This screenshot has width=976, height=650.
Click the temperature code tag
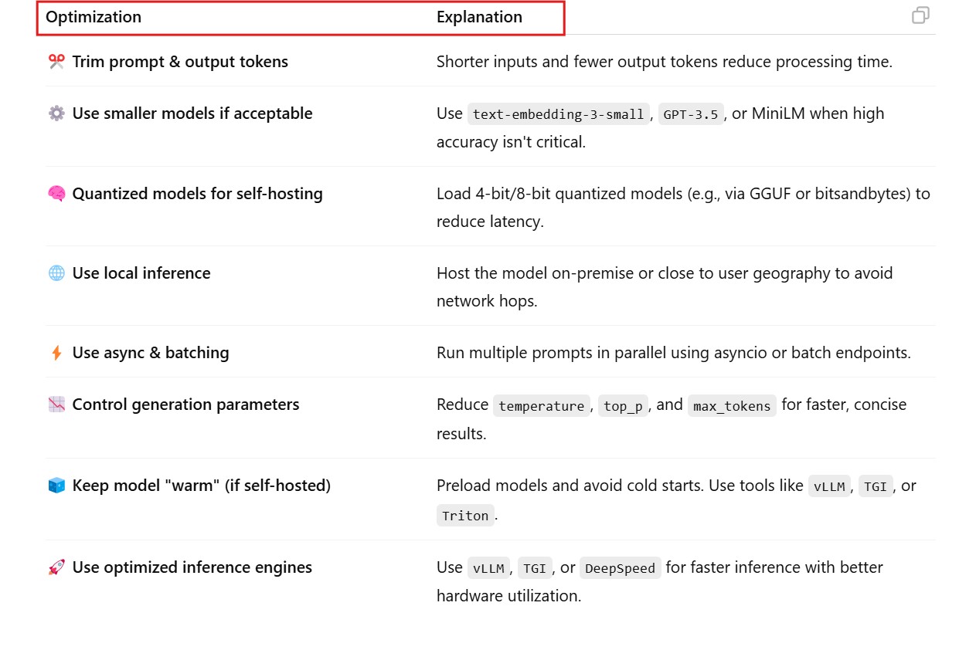[541, 406]
